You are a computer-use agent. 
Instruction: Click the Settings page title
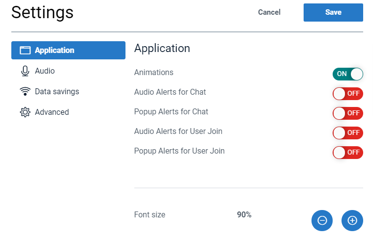42,13
